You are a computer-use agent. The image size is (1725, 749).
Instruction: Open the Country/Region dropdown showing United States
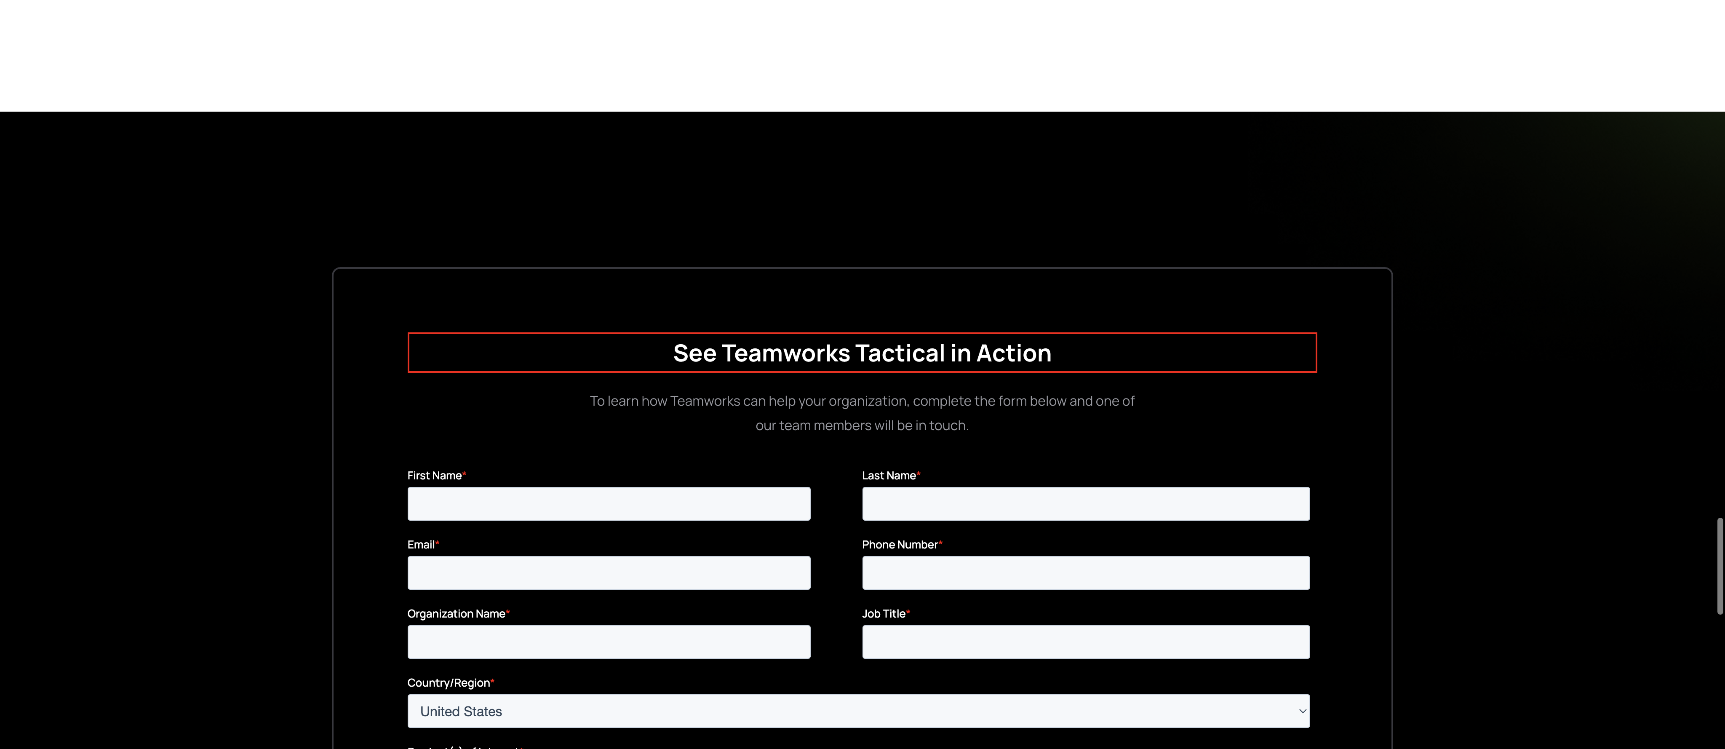pyautogui.click(x=857, y=711)
